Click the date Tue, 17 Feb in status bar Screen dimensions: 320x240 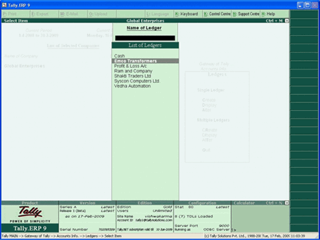tap(276, 236)
